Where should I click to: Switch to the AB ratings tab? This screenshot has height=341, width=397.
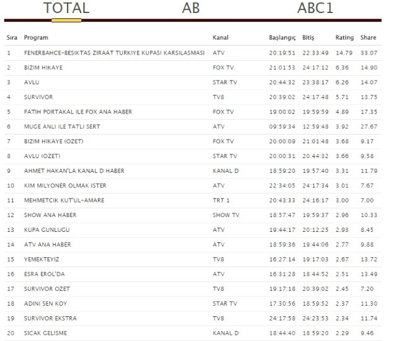coord(190,8)
